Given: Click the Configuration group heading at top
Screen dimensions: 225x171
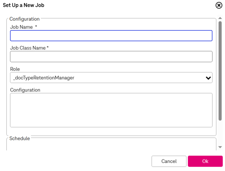Looking at the screenshot, I should pos(24,19).
